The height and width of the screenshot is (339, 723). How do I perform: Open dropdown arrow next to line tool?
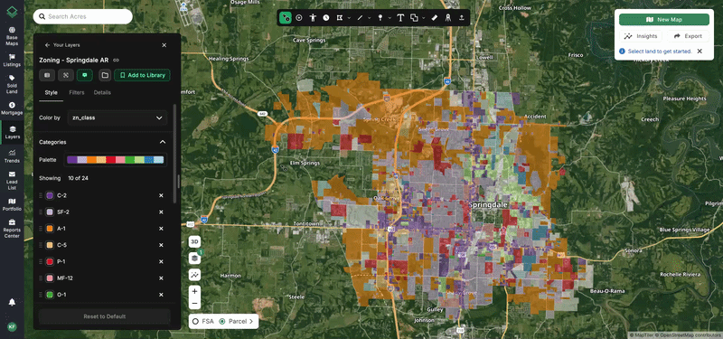click(369, 18)
